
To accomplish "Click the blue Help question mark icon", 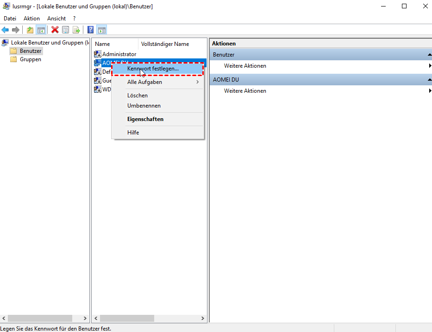I will click(90, 30).
